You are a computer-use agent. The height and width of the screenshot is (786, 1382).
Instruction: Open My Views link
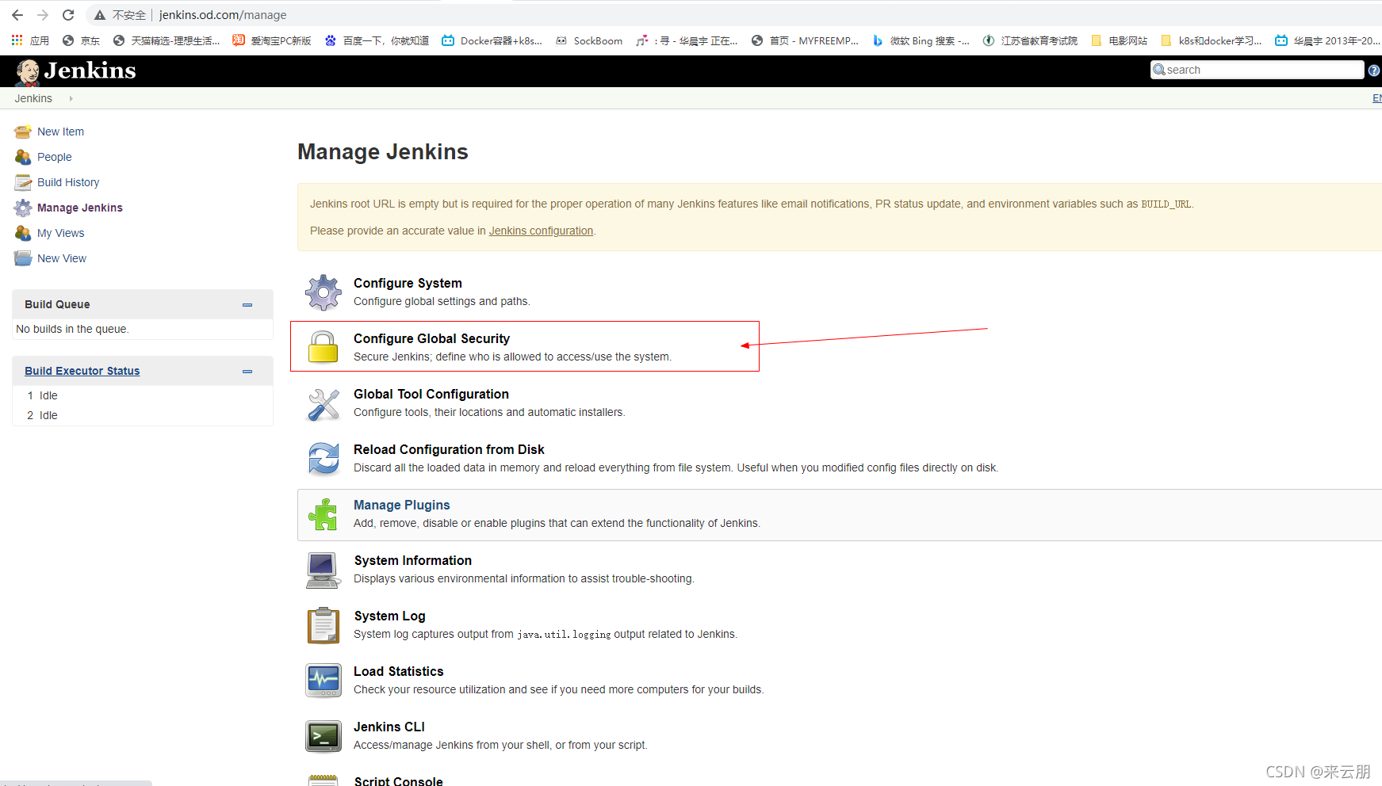click(60, 233)
